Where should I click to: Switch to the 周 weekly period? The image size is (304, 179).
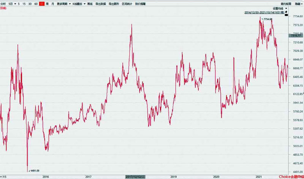click(47, 3)
